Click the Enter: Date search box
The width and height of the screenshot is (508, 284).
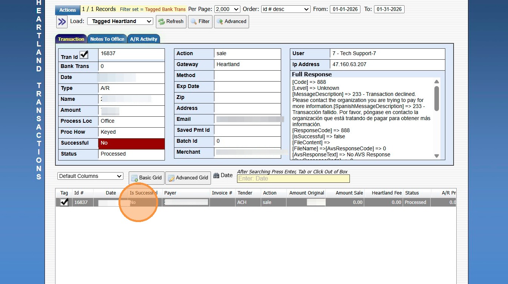coord(293,178)
